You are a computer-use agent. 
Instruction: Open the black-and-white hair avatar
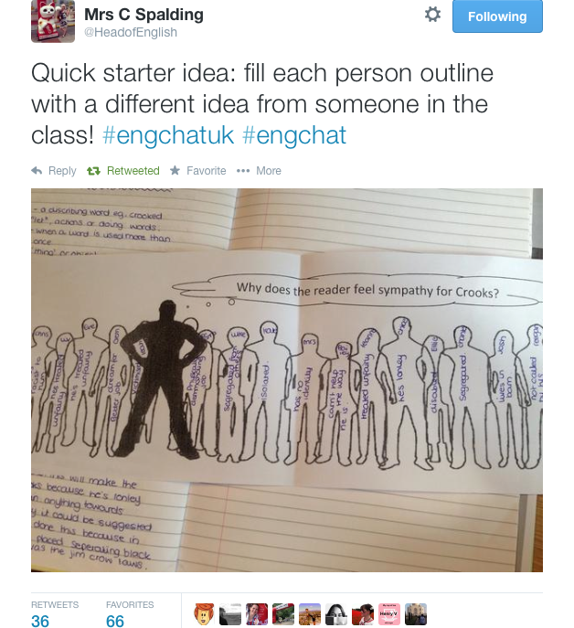(x=336, y=614)
